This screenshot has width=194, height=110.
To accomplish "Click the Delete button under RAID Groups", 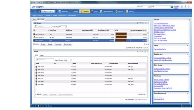I will pyautogui.click(x=50, y=44).
